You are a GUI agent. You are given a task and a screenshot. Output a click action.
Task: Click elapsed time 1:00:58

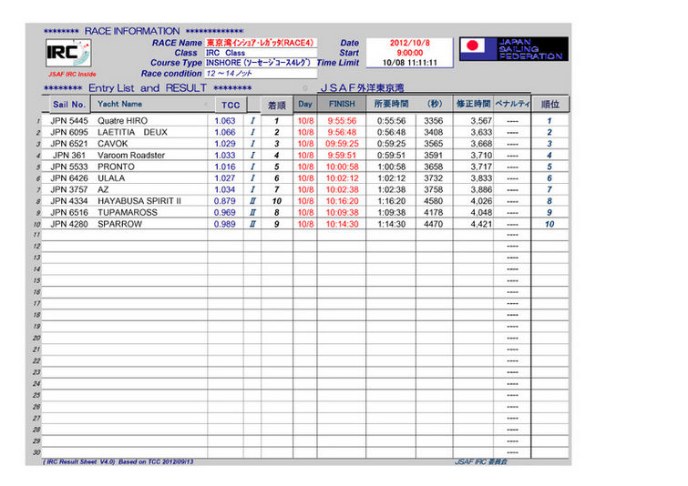coord(391,167)
